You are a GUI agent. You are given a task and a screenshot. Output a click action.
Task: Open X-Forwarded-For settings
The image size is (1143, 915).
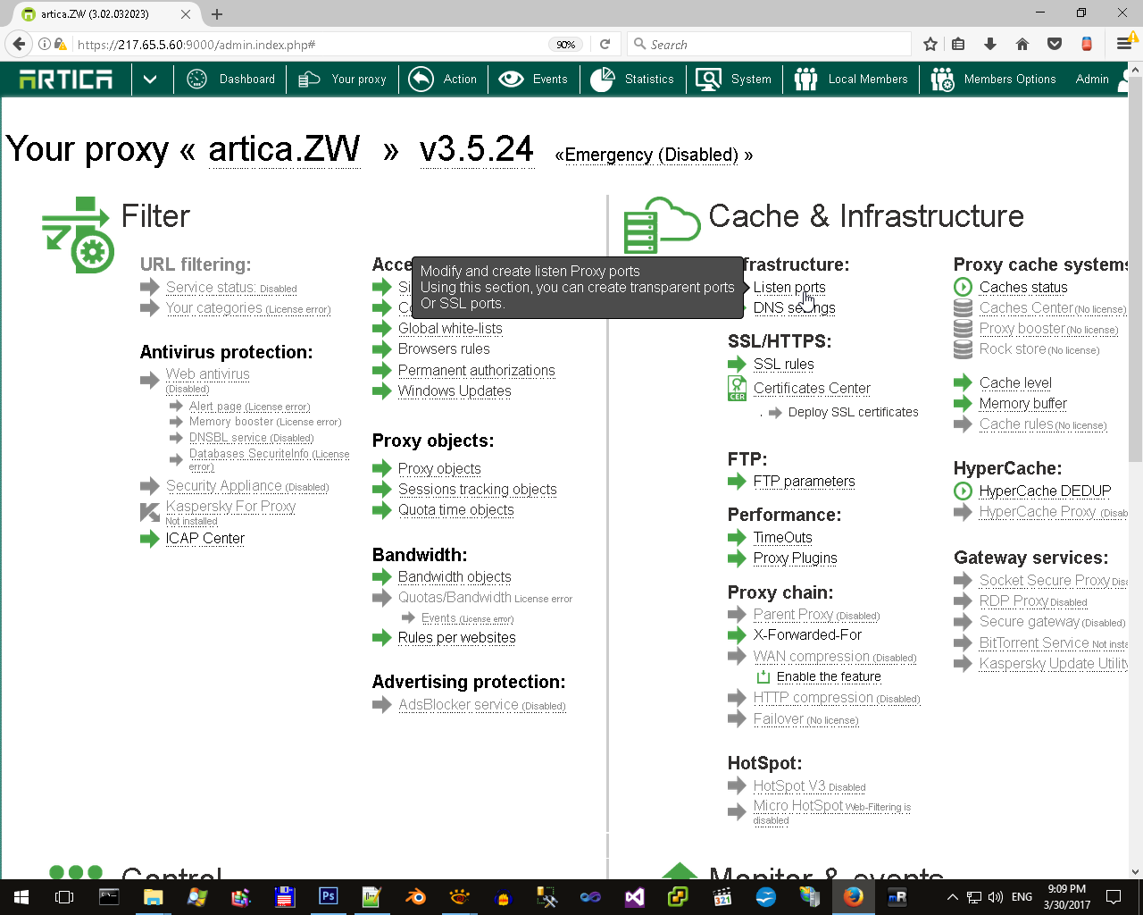click(807, 635)
